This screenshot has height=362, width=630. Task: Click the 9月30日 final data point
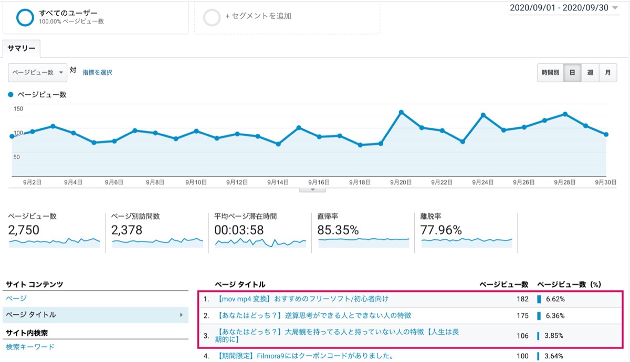click(x=606, y=135)
